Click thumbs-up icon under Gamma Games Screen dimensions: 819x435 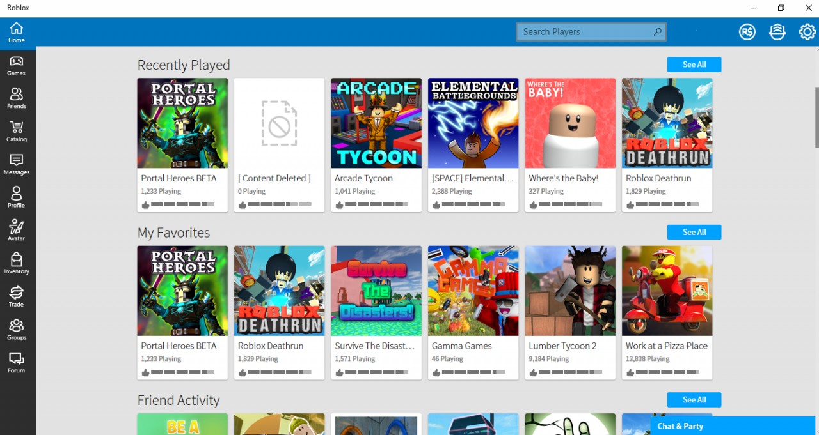436,372
